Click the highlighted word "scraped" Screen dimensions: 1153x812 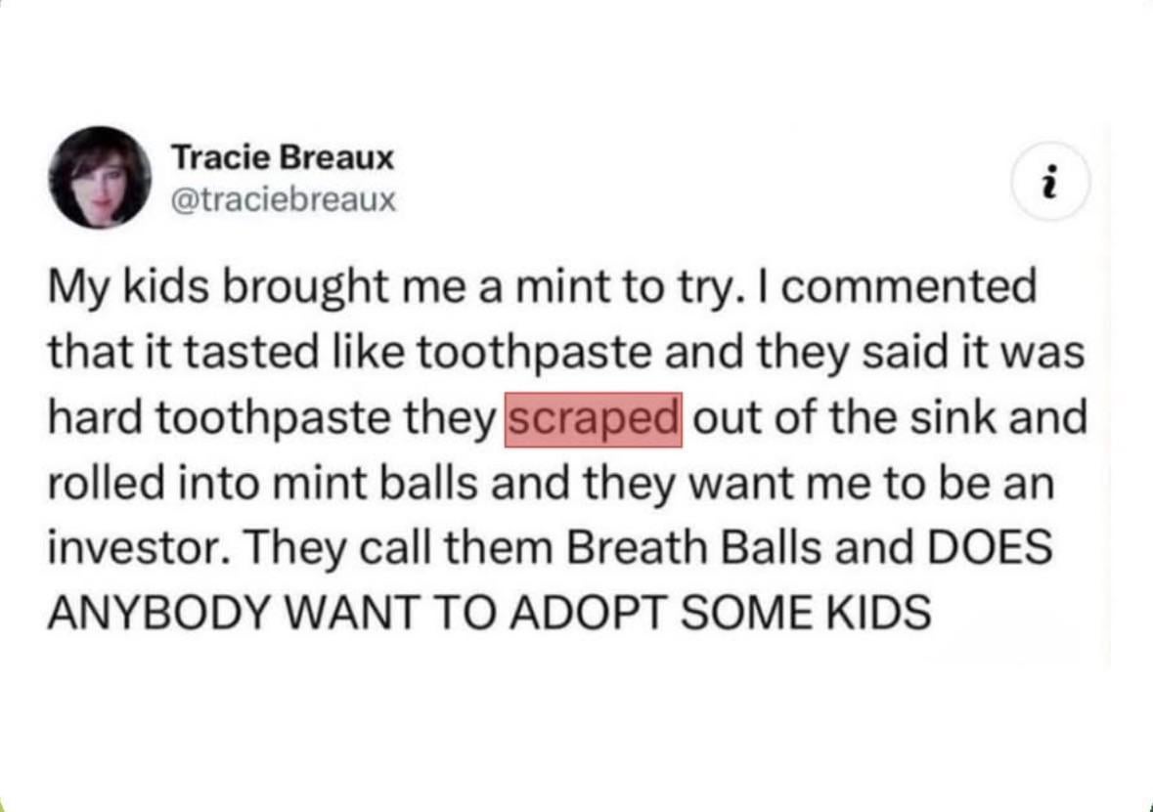click(593, 420)
